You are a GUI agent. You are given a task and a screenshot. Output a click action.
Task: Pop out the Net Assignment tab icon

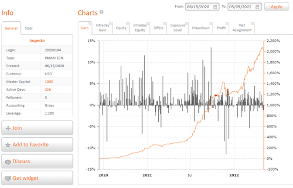coord(253,23)
